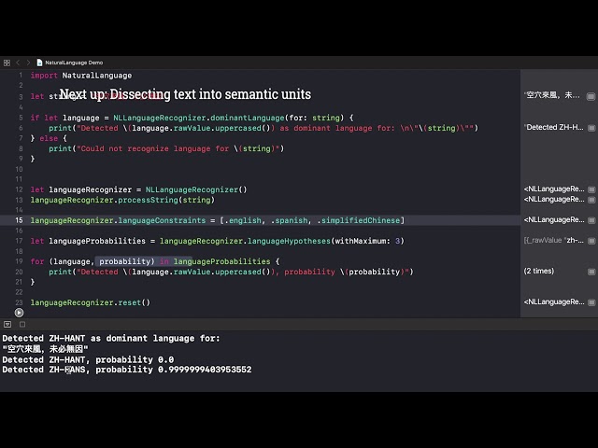Click 'NLLanguageRecognizer()' on line 12
The image size is (598, 448).
tap(196, 189)
